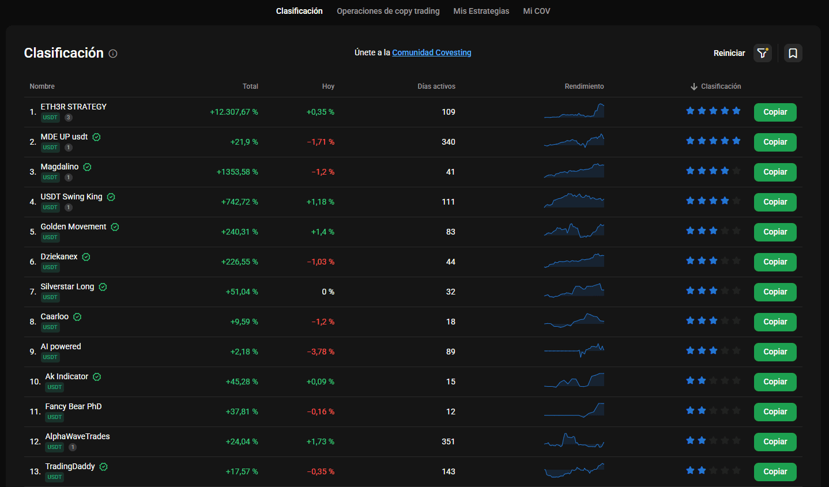
Task: Open the AlphaWaveTrades performance chart
Action: tap(574, 440)
